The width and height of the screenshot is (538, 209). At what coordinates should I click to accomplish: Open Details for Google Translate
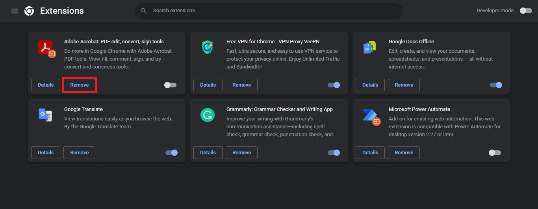46,153
